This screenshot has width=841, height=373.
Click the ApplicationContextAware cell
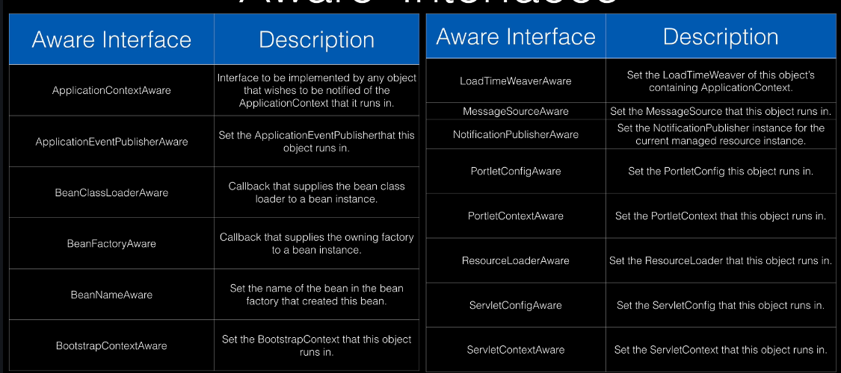(111, 90)
